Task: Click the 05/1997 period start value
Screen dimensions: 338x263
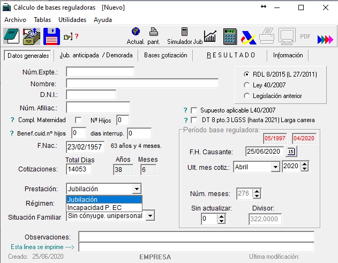Action: point(275,138)
